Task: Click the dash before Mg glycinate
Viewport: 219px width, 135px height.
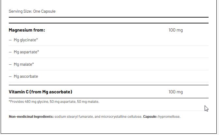Action: tap(10, 40)
